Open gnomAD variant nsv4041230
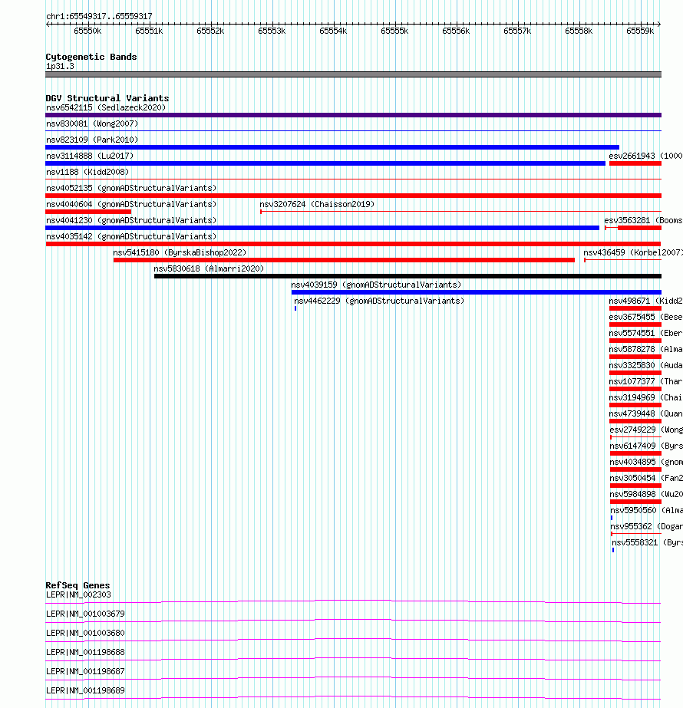The height and width of the screenshot is (708, 683). 131,220
